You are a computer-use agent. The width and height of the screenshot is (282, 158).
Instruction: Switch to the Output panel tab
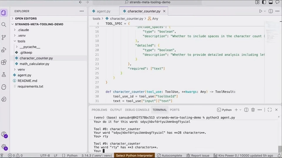click(x=116, y=110)
